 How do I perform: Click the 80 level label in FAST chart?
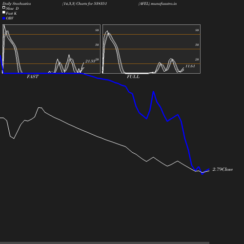point(97,30)
